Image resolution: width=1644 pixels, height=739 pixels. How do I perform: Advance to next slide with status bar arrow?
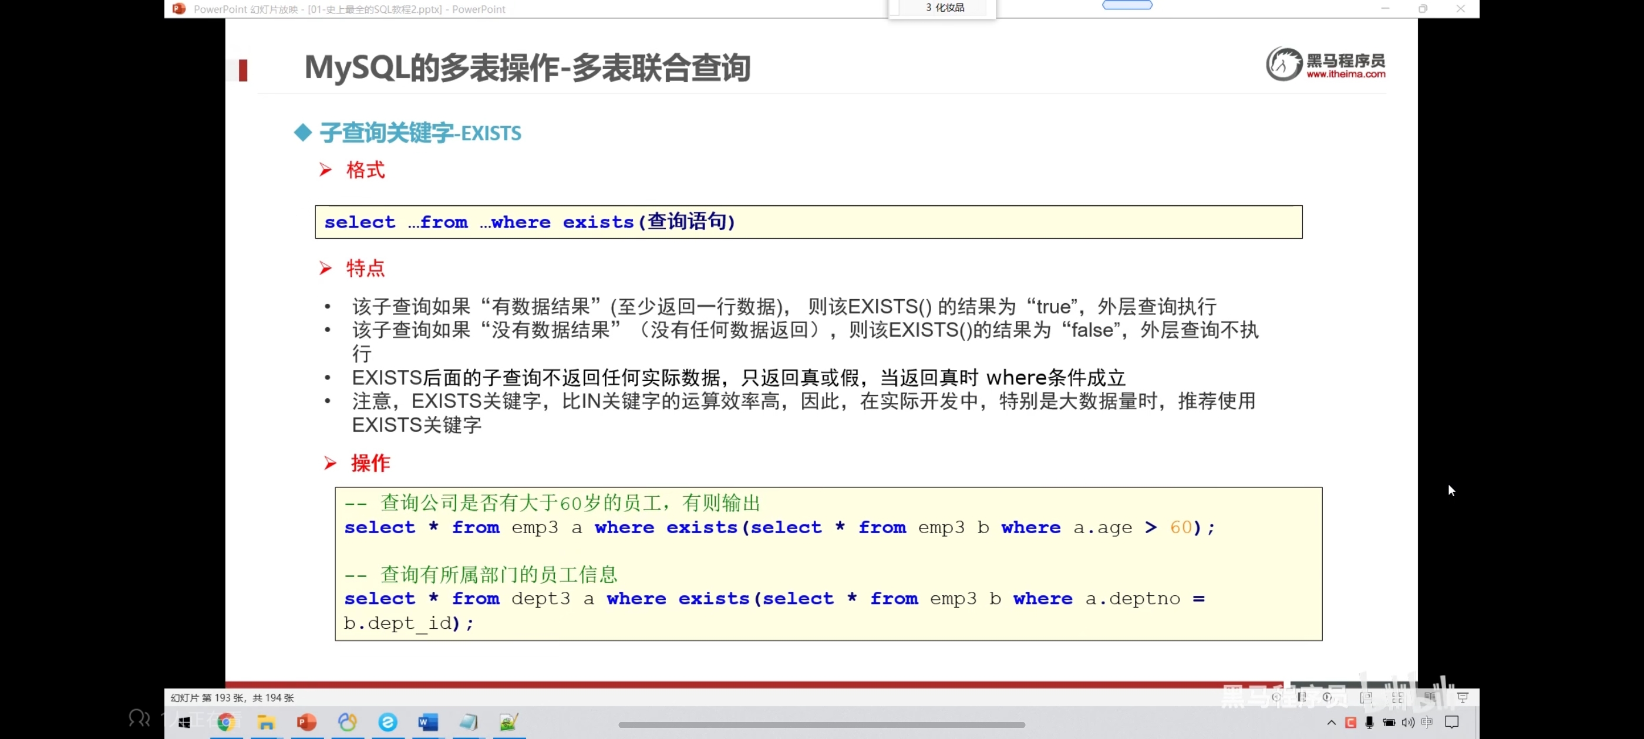(x=1328, y=697)
